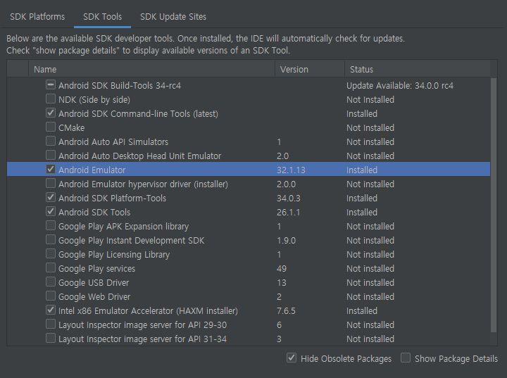
Task: Check Android Emulator hypervisor driver checkbox
Action: point(51,183)
